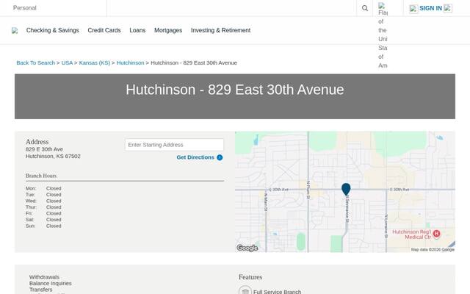Image resolution: width=470 pixels, height=294 pixels.
Task: Click the Features heading
Action: pos(250,277)
